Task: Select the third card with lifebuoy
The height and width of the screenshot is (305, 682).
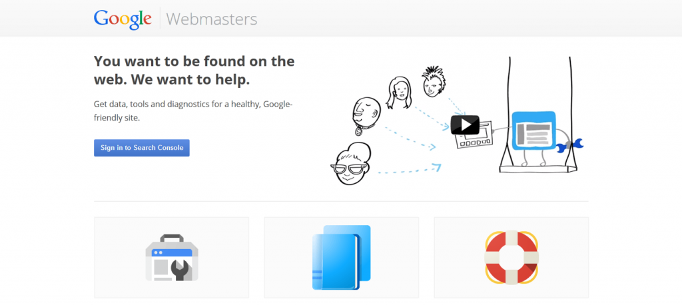Action: pyautogui.click(x=511, y=258)
